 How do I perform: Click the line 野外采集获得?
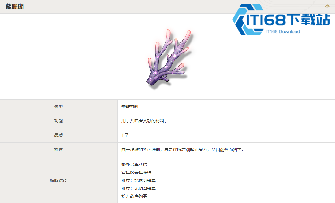coord(134,165)
